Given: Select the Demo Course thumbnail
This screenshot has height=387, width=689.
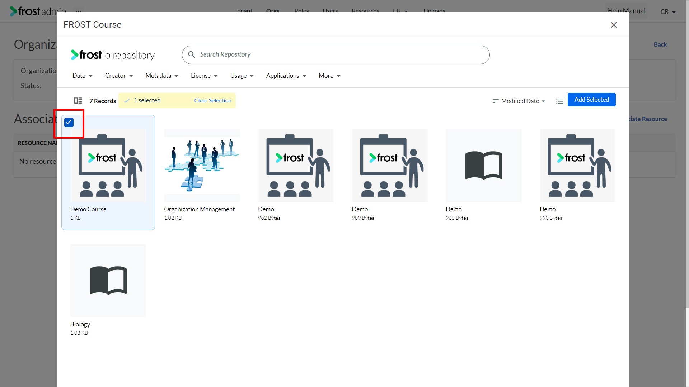Looking at the screenshot, I should (x=108, y=166).
